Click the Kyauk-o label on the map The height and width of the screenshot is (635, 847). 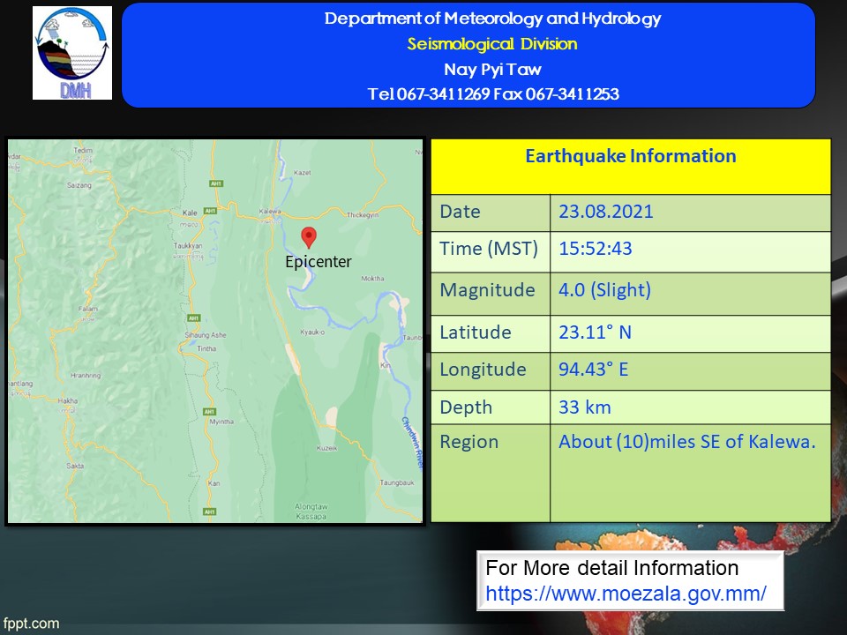tap(312, 332)
